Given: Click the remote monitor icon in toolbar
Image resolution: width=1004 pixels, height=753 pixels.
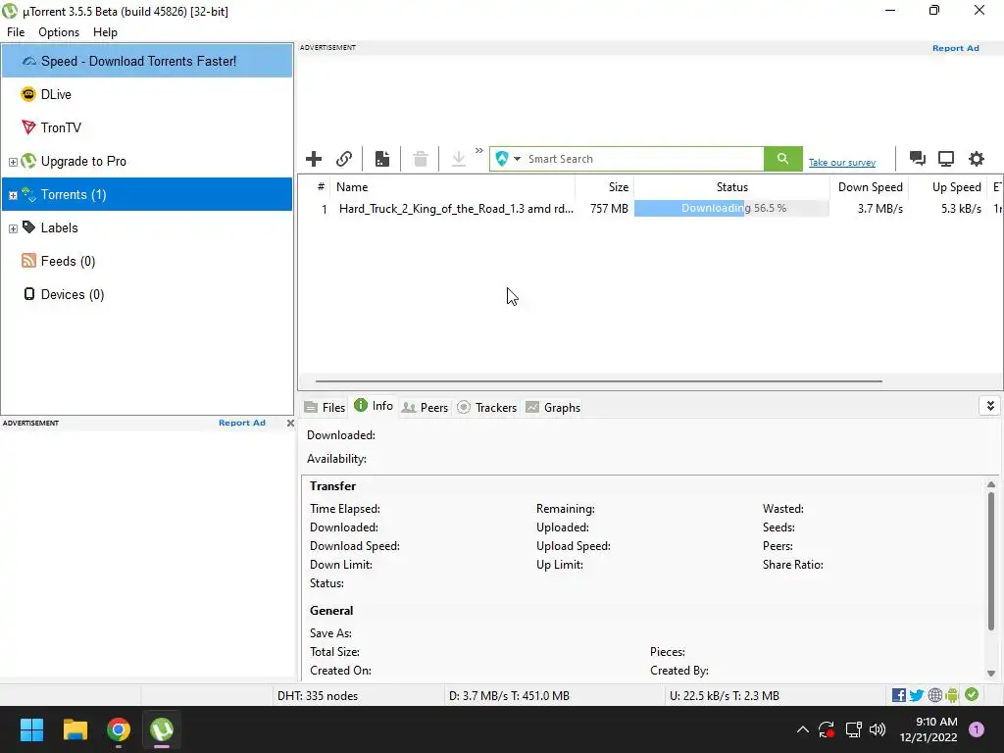Looking at the screenshot, I should pyautogui.click(x=946, y=159).
